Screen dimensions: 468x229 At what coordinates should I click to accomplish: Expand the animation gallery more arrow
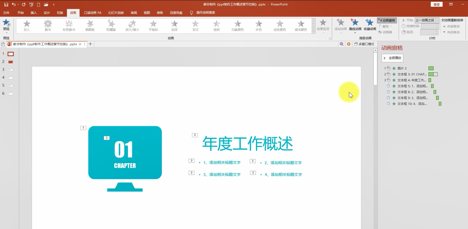click(x=313, y=31)
